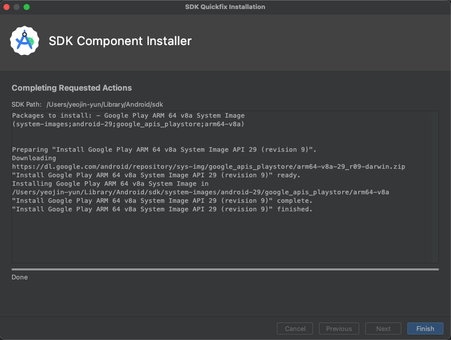The height and width of the screenshot is (340, 451).
Task: Click the 'Installing Google Play ARM 64' line
Action: click(x=110, y=183)
